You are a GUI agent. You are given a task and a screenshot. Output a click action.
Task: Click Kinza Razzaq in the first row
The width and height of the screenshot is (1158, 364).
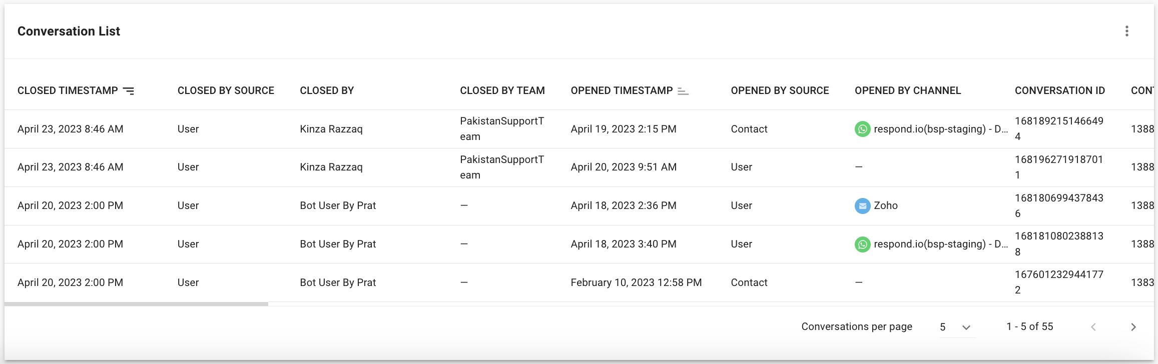(x=331, y=129)
